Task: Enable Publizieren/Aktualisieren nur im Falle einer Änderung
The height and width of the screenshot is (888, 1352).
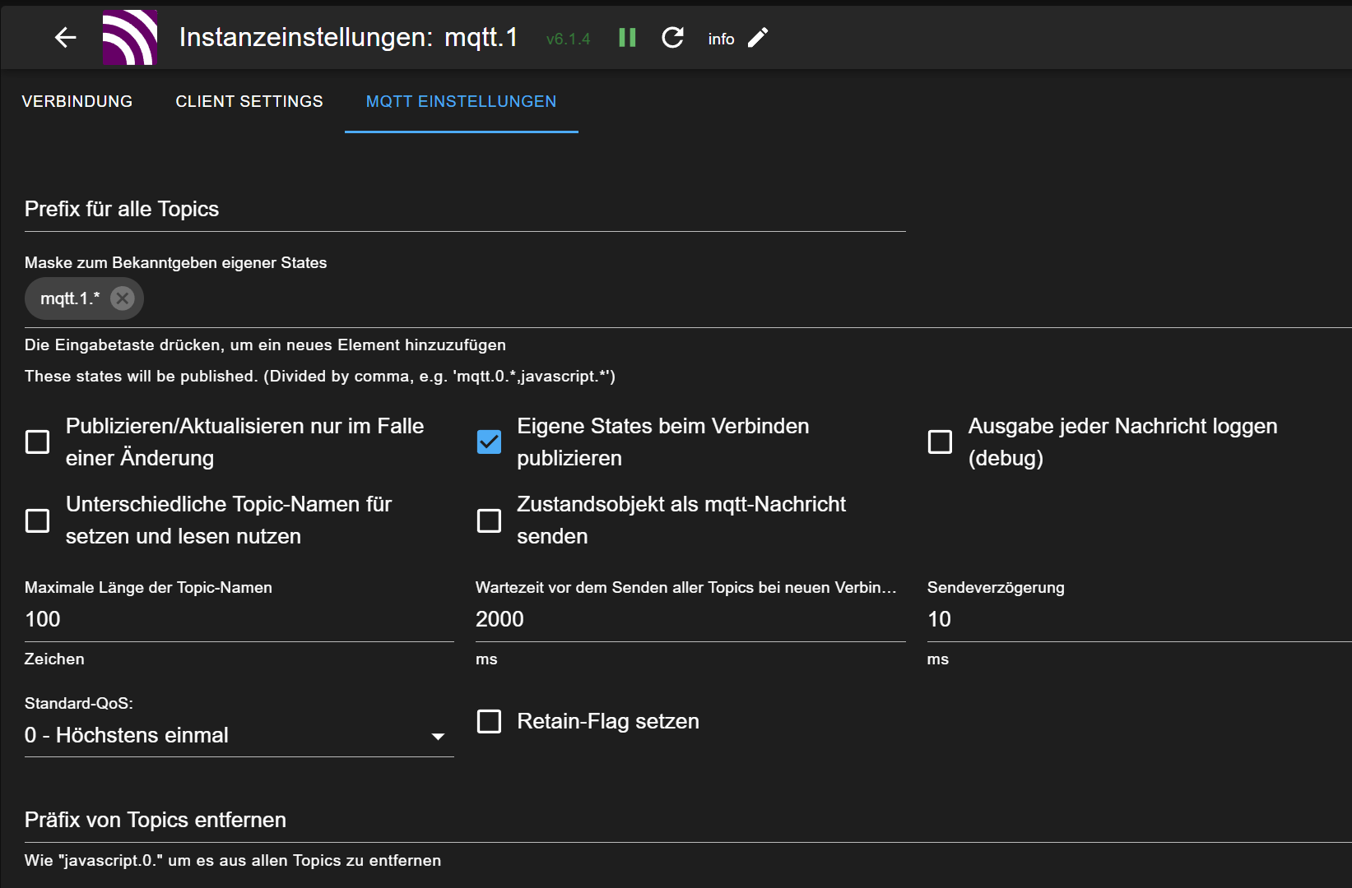Action: pos(37,442)
